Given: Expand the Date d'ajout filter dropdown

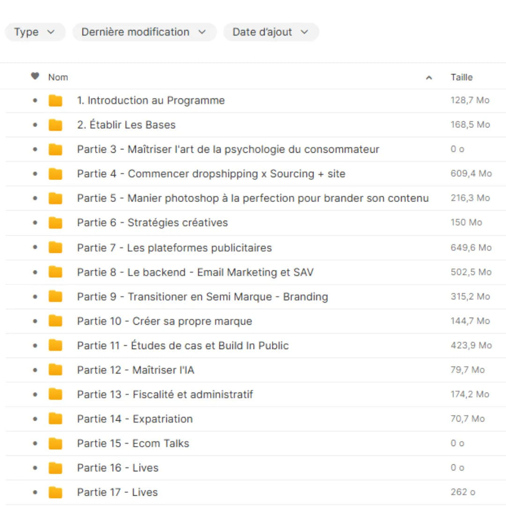Looking at the screenshot, I should pyautogui.click(x=271, y=32).
